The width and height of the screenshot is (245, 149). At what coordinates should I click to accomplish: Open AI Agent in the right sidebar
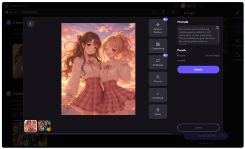pyautogui.click(x=237, y=57)
